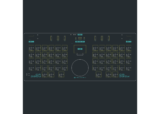Click the left encoder footprint square
The width and height of the screenshot is (160, 114).
click(x=31, y=38)
